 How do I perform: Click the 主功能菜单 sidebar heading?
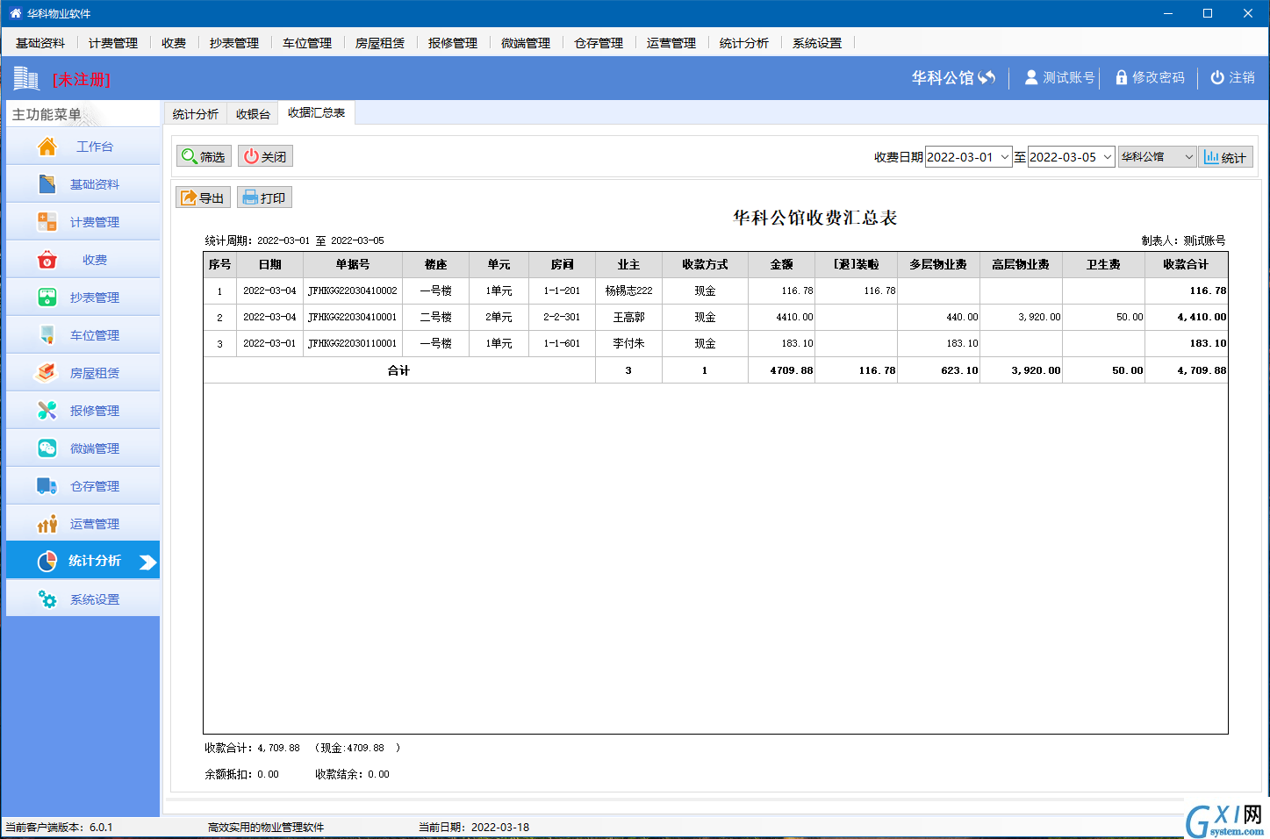[x=47, y=114]
